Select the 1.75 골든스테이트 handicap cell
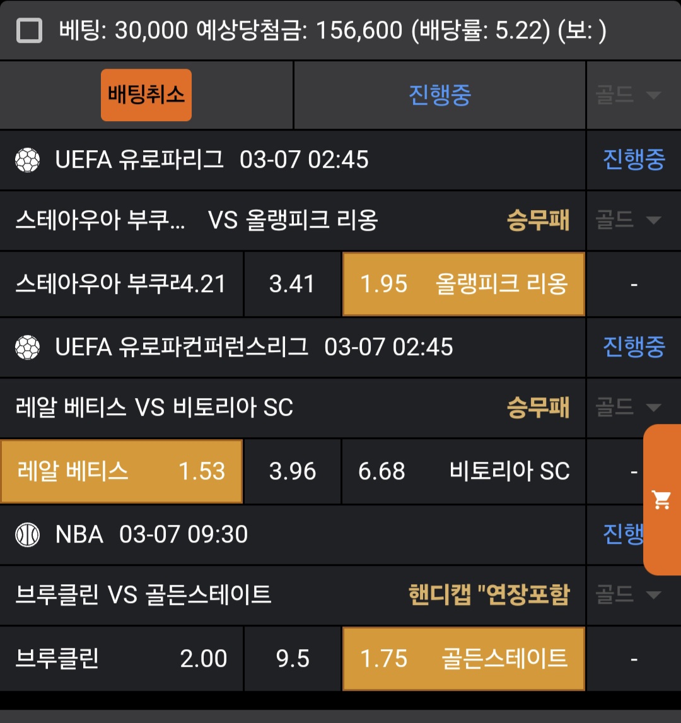Viewport: 681px width, 723px height. [463, 659]
